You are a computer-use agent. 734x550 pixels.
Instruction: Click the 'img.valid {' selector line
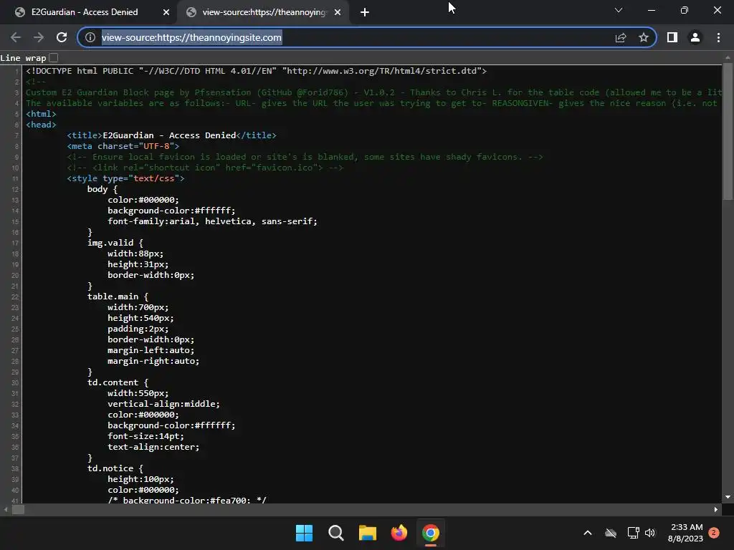point(115,243)
